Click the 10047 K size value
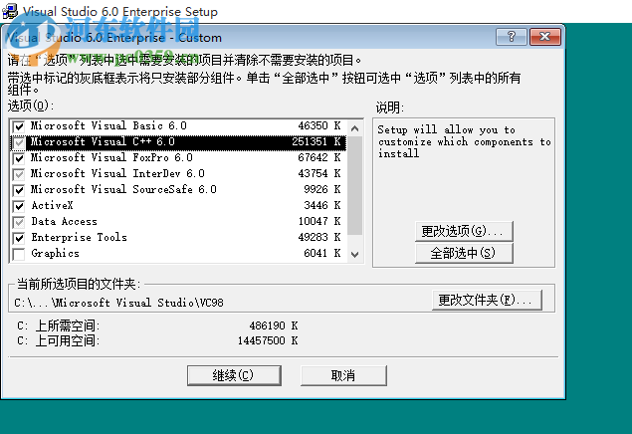The width and height of the screenshot is (632, 434). point(319,221)
